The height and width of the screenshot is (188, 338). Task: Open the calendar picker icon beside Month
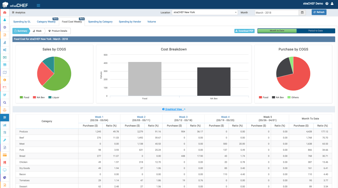tap(302, 13)
